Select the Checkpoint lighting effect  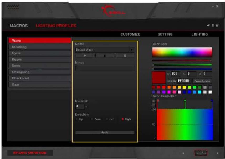(x=40, y=78)
